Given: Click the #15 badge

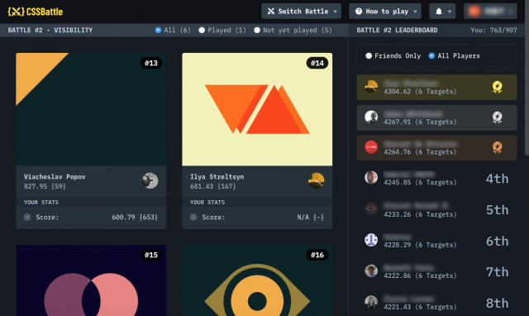Looking at the screenshot, I should click(x=151, y=255).
